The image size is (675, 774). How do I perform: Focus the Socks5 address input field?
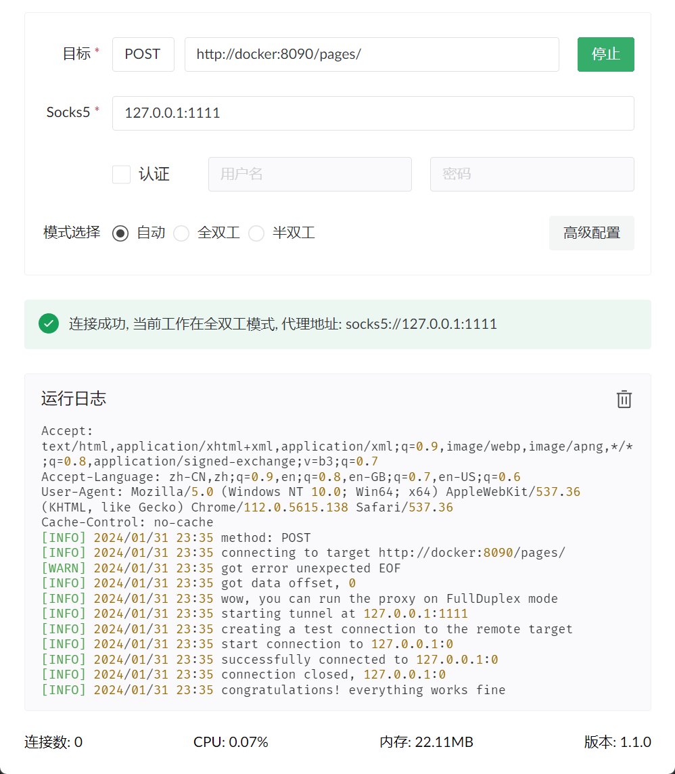pyautogui.click(x=373, y=113)
